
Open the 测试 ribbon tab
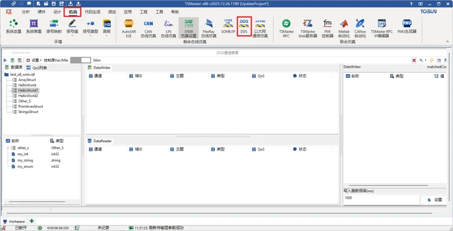(x=112, y=12)
